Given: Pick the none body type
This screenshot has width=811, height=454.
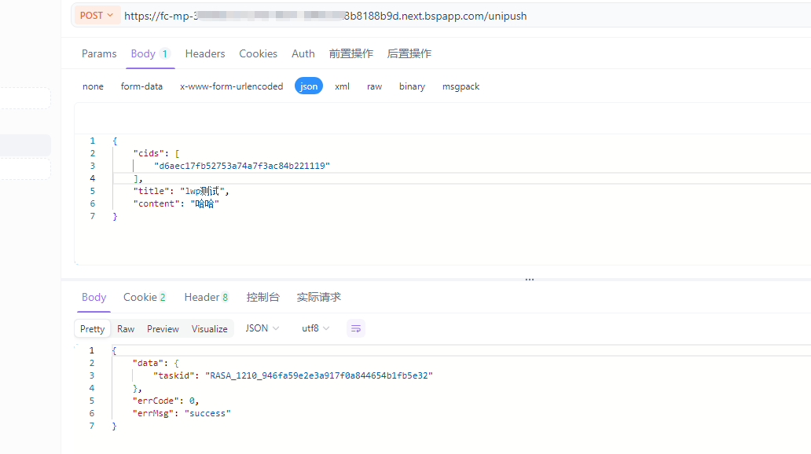Looking at the screenshot, I should coord(93,86).
